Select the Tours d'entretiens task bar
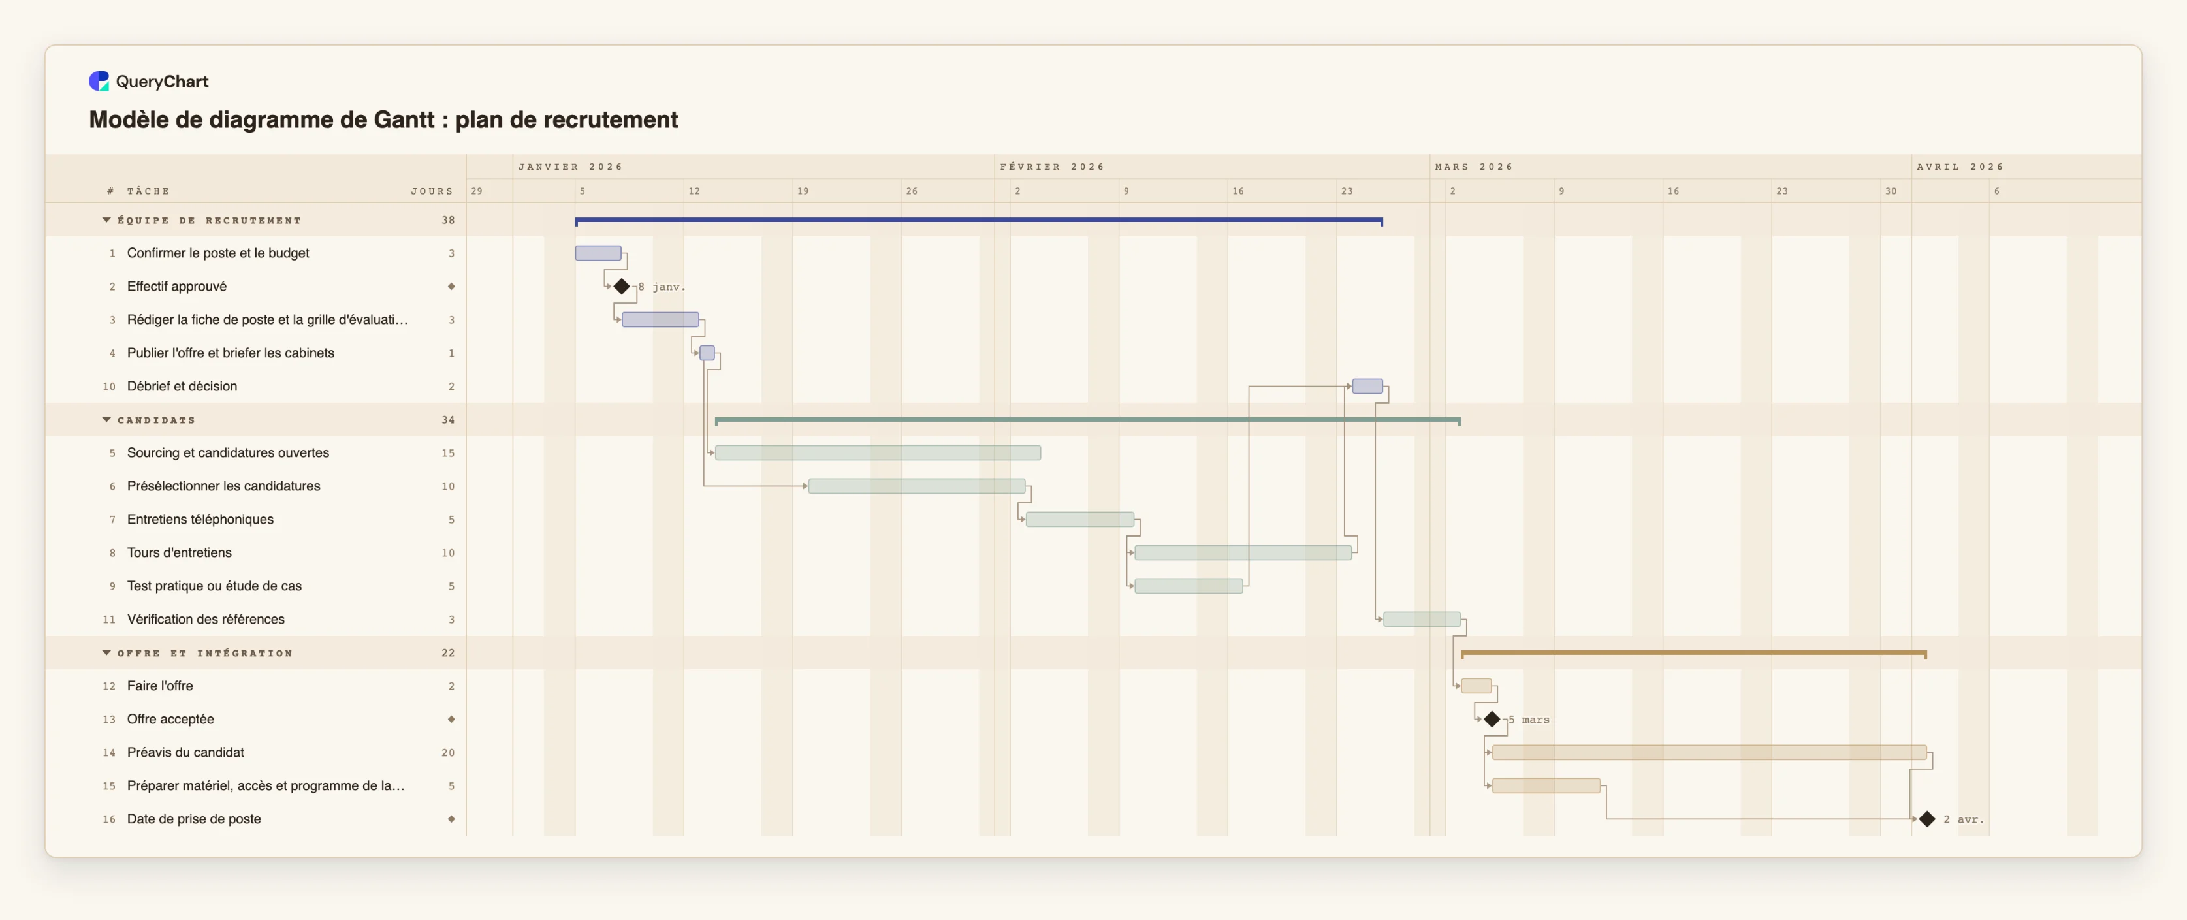Viewport: 2187px width, 920px height. pyautogui.click(x=1243, y=552)
